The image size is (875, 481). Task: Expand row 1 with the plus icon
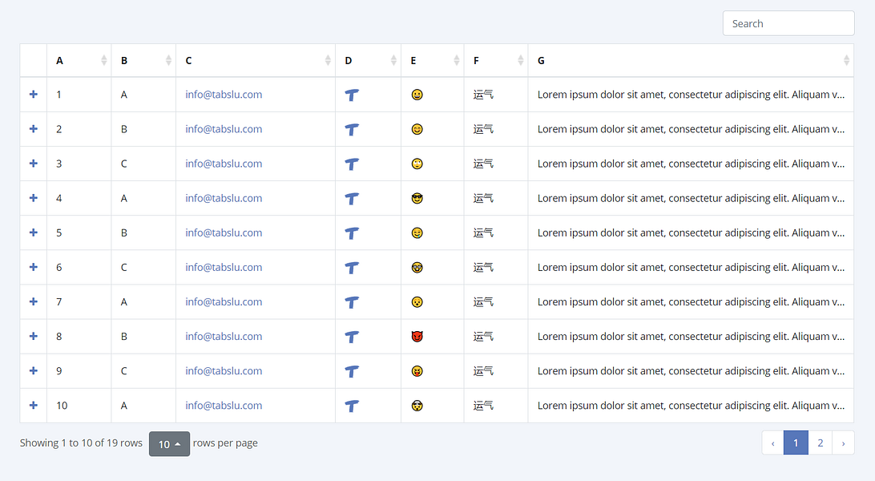coord(34,95)
